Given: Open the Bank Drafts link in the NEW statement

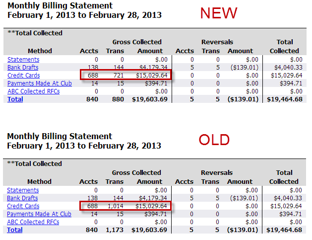Looking at the screenshot, I should pos(23,68).
